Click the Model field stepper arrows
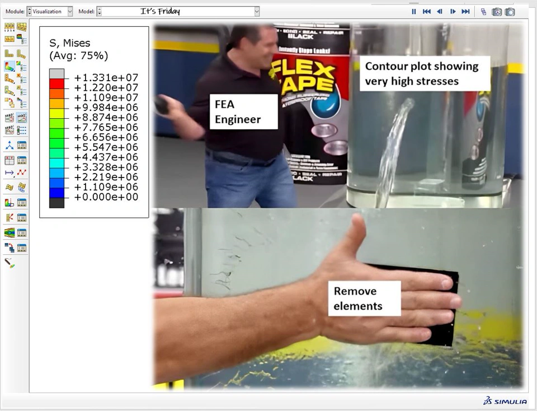Viewport: 537px width, 411px height. point(100,12)
